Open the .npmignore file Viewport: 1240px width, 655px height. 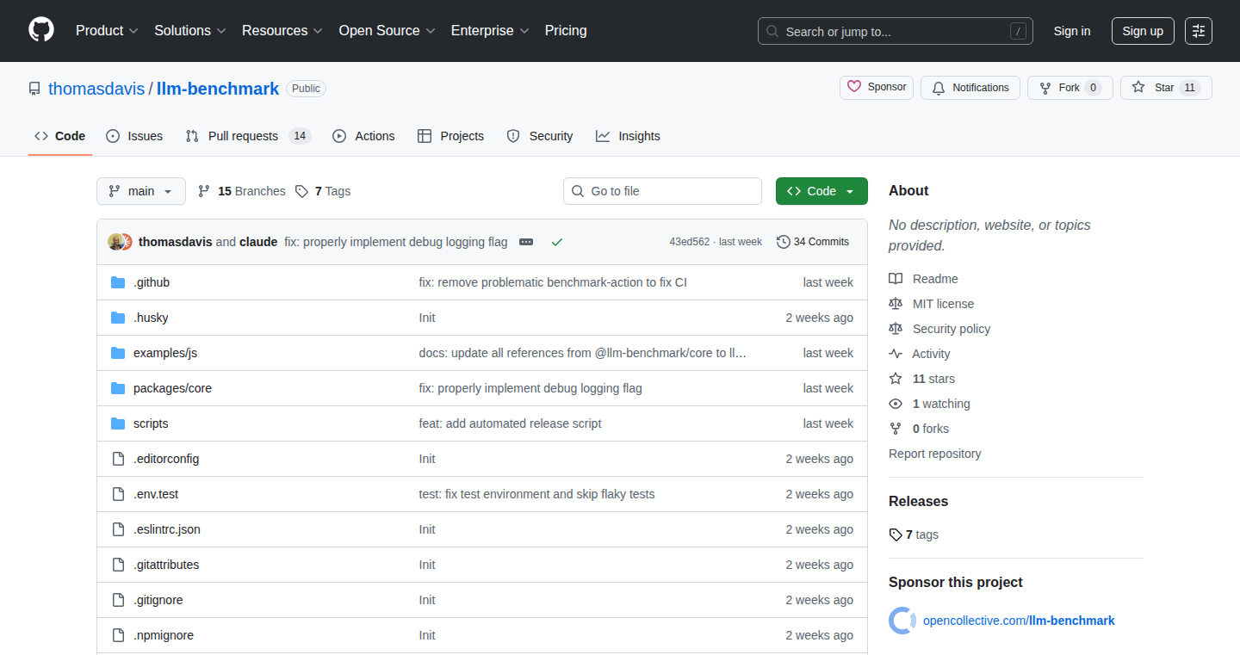[x=164, y=635]
